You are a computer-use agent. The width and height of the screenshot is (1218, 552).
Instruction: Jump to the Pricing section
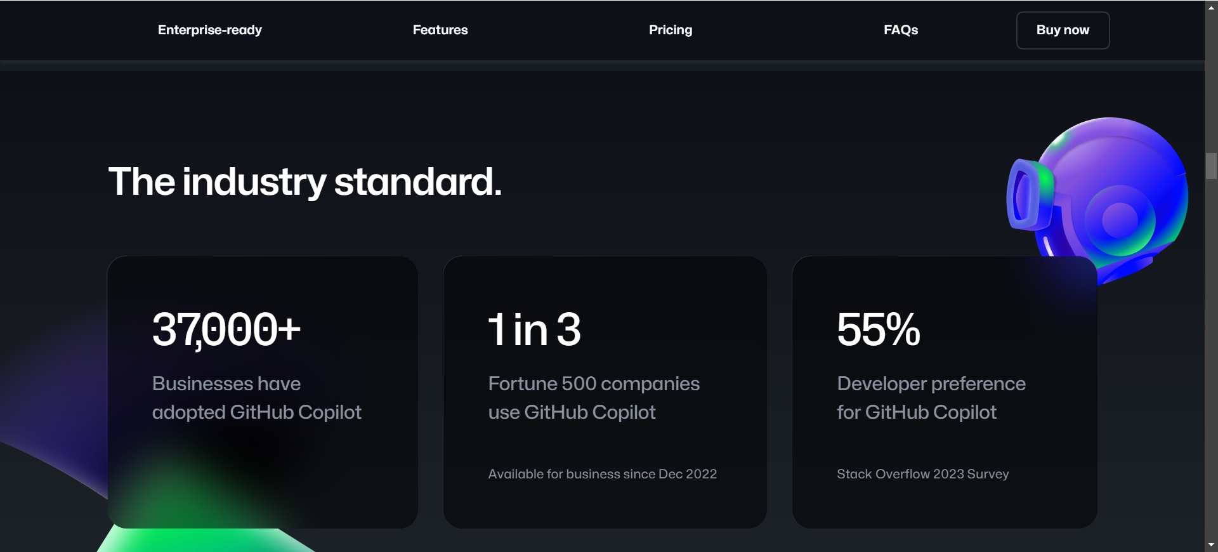[x=671, y=30]
